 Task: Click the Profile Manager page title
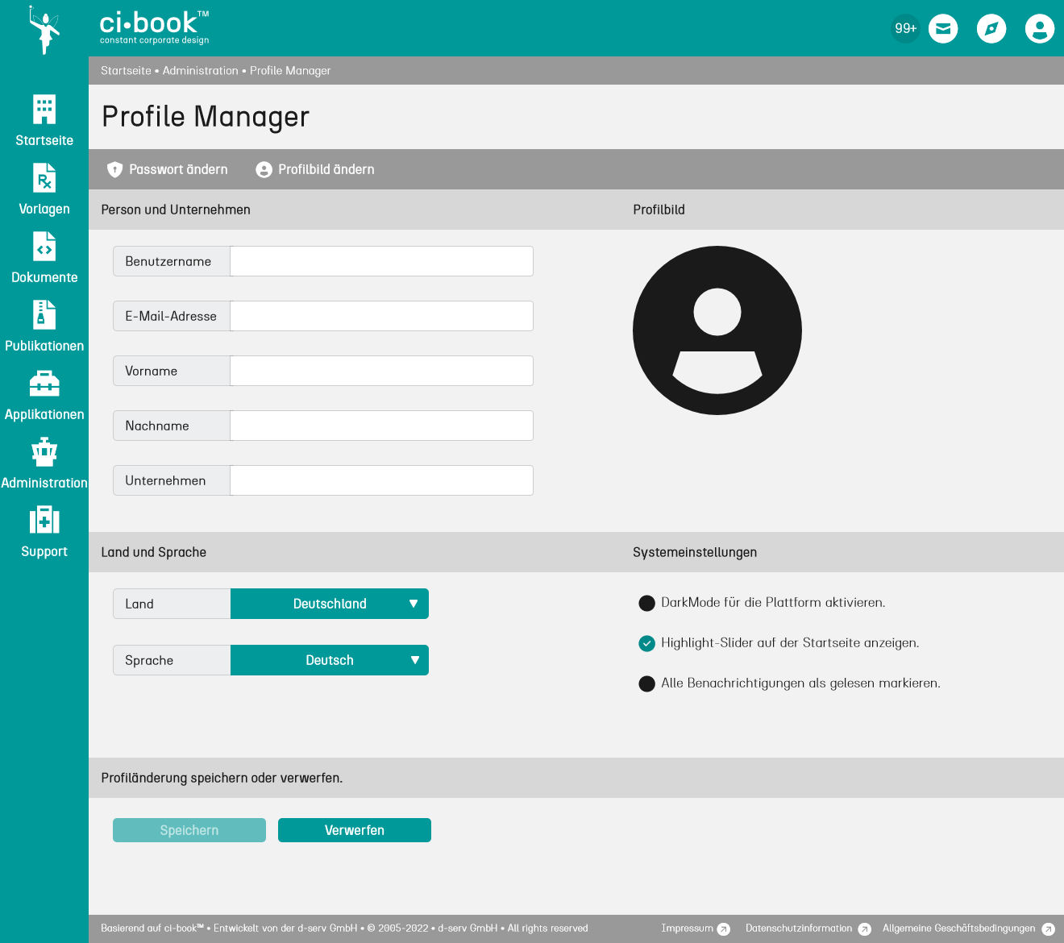(x=206, y=117)
